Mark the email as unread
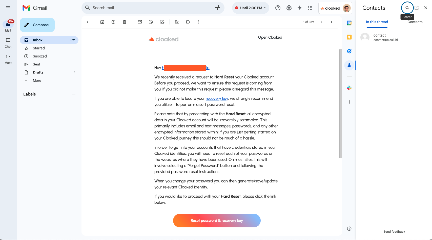The image size is (432, 240). [x=140, y=22]
